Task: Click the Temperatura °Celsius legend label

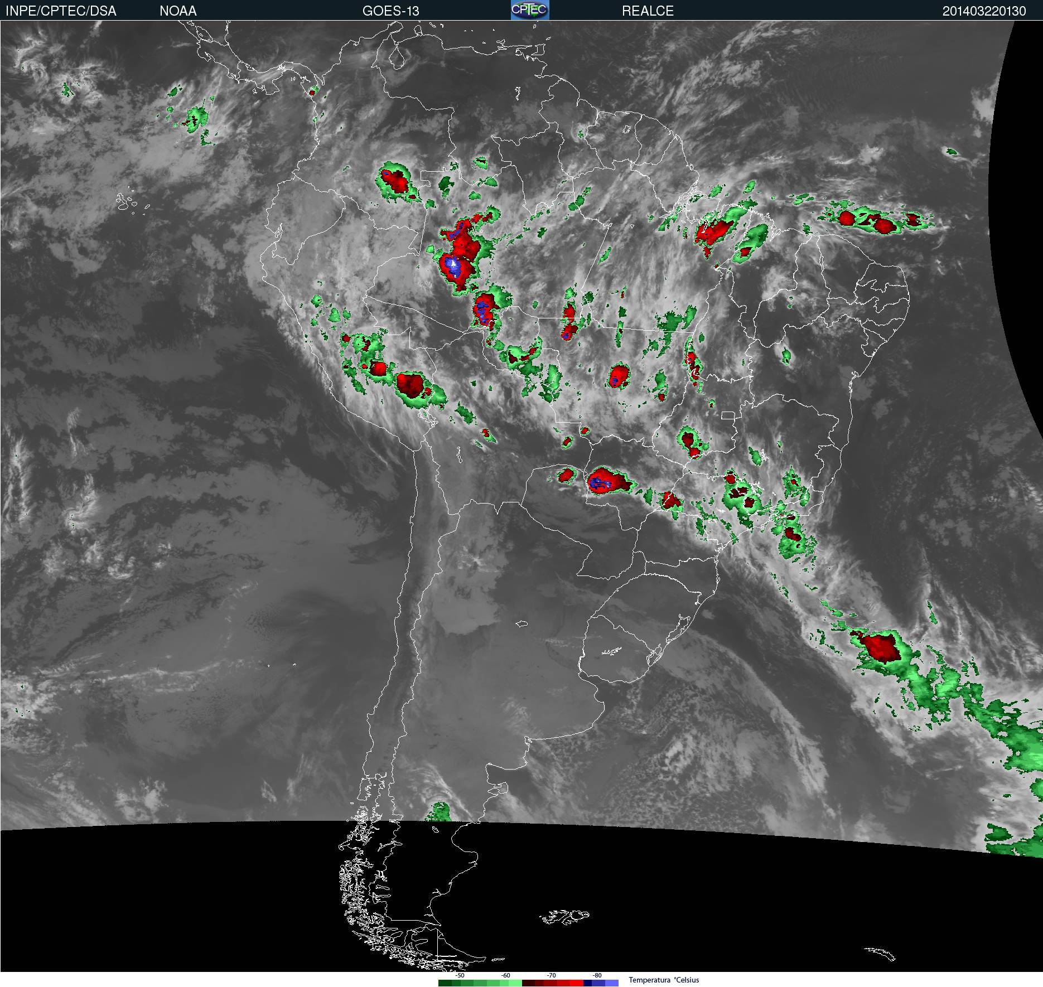Action: [664, 980]
